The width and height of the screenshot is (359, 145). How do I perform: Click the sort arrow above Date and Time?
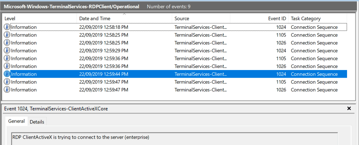[x=124, y=14]
